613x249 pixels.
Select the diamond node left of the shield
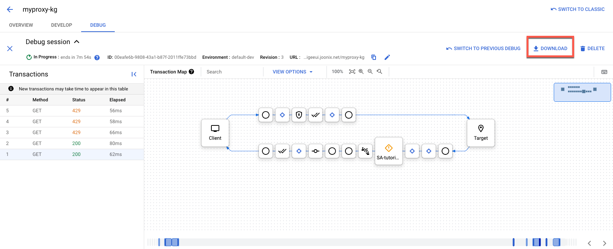coord(282,115)
